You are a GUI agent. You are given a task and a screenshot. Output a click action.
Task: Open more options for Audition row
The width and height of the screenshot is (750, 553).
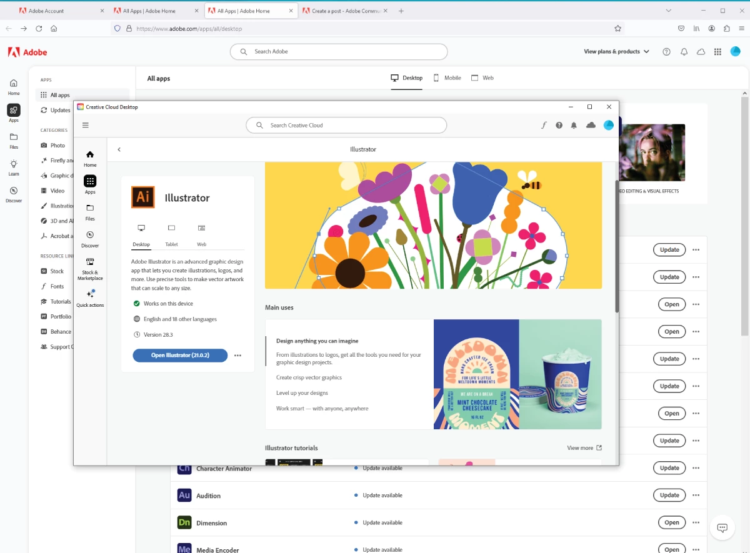(x=696, y=495)
